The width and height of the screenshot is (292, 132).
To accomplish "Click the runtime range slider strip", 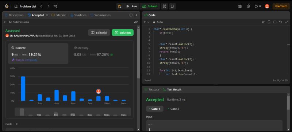I will click(73, 112).
